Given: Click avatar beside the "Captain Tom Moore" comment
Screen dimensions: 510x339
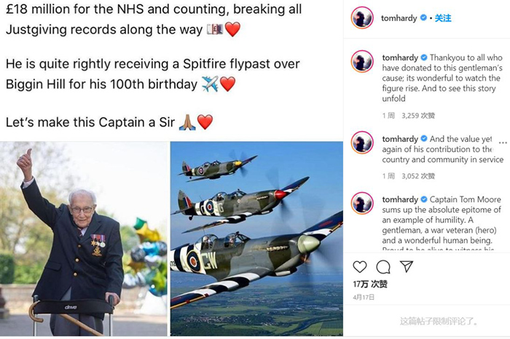Looking at the screenshot, I should click(362, 203).
